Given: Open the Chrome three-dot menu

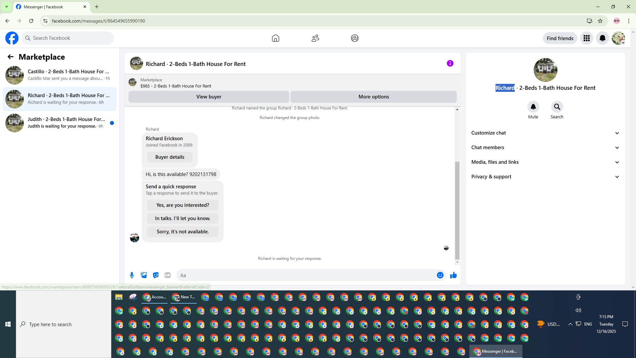Looking at the screenshot, I should coord(629,21).
